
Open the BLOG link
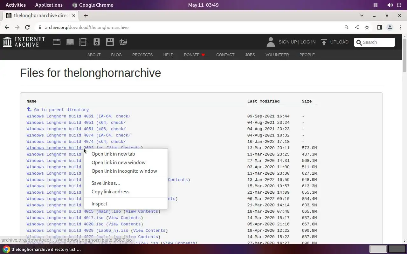(116, 55)
